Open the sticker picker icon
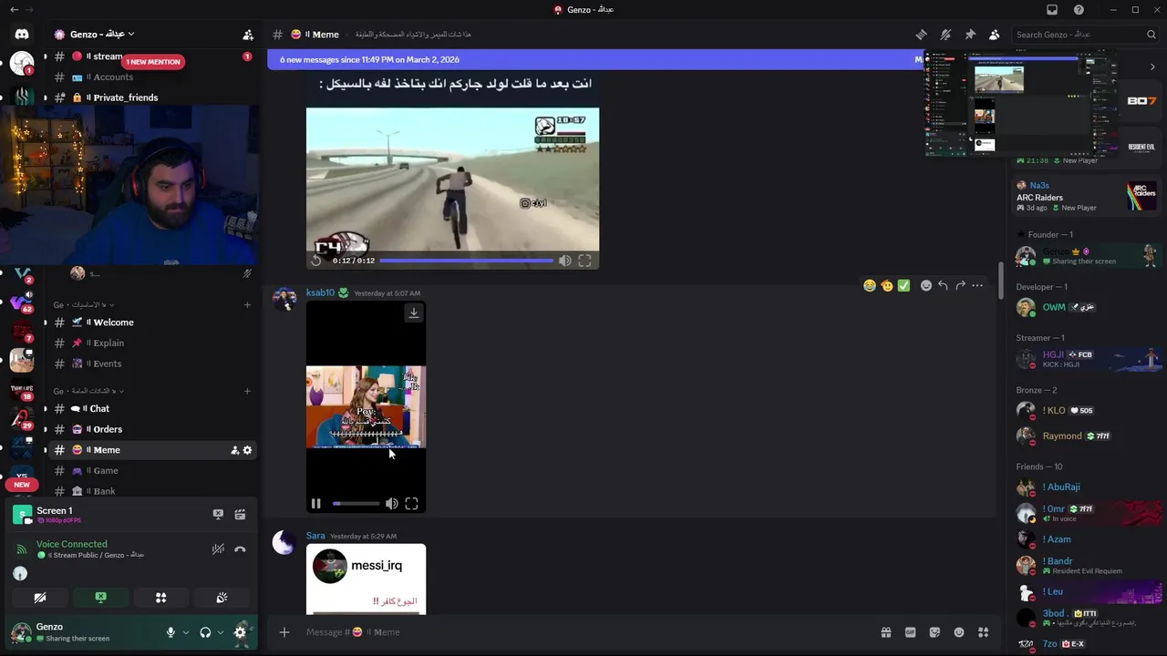The height and width of the screenshot is (656, 1167). click(935, 632)
